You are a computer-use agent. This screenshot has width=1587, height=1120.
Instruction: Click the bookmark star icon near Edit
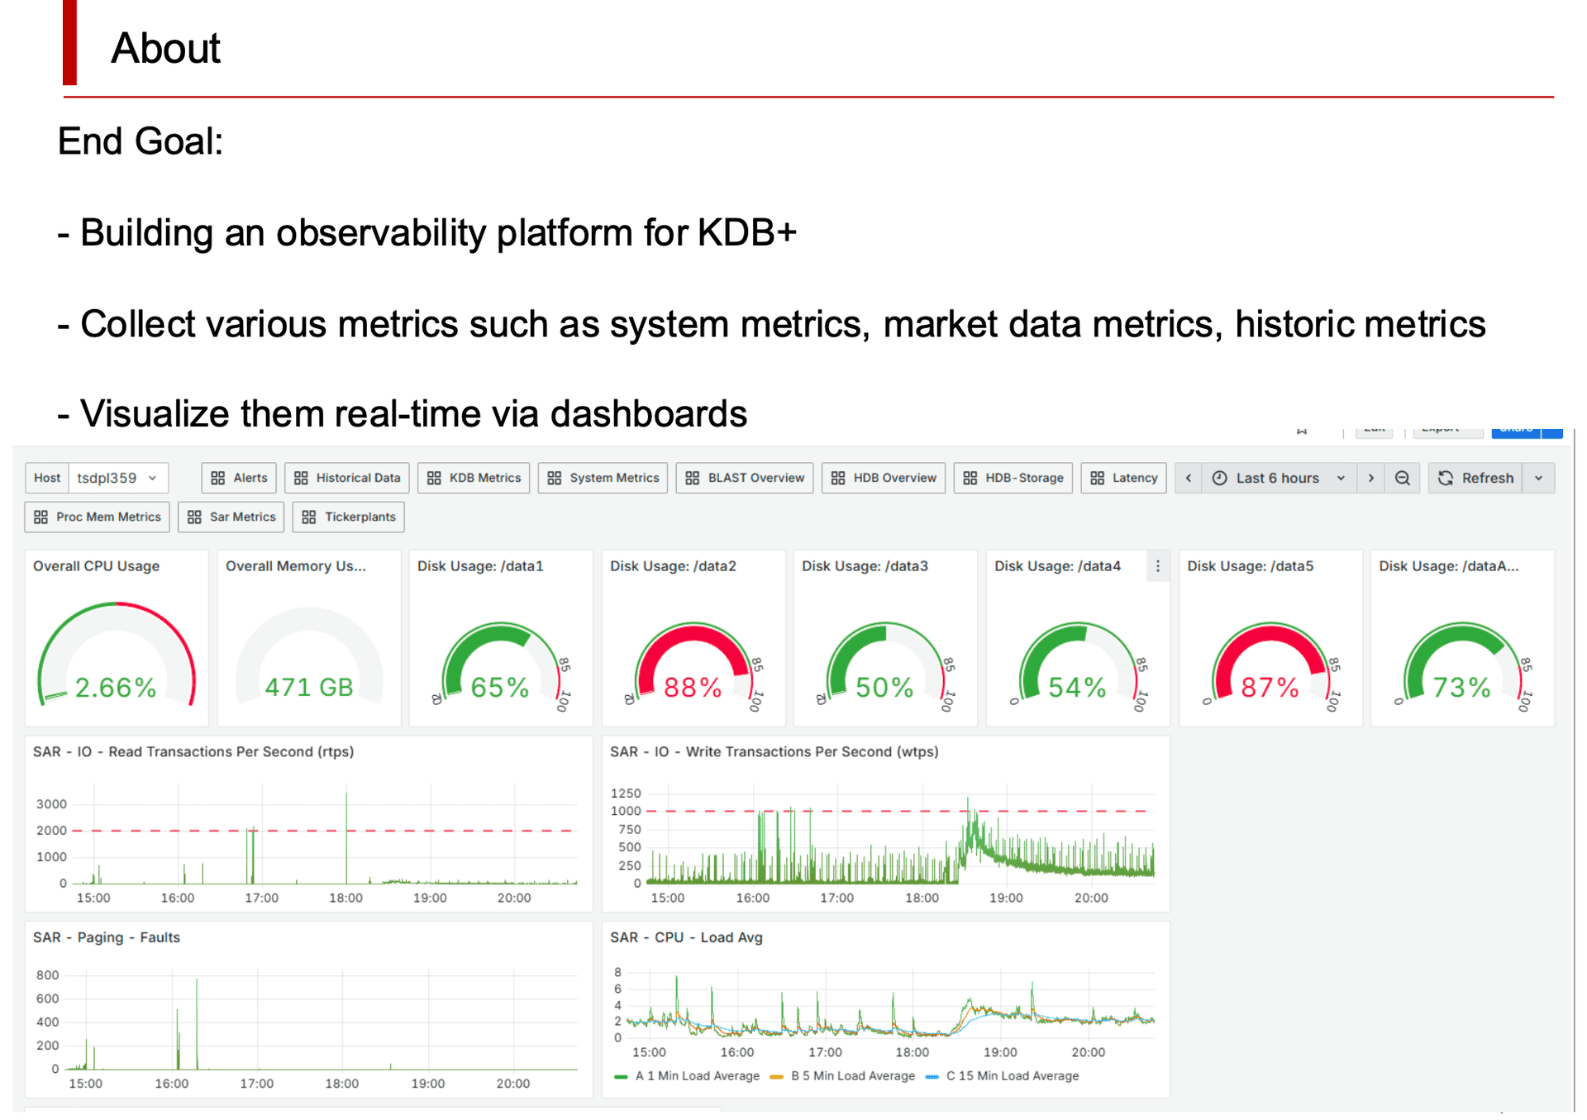[x=1303, y=431]
